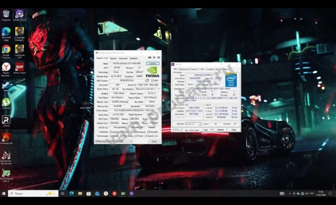Switch to the Memory tab in CPU-Z
This screenshot has height=205, width=336.
pos(194,69)
